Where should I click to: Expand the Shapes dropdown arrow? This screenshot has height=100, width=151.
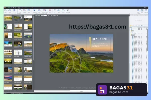pos(26,10)
